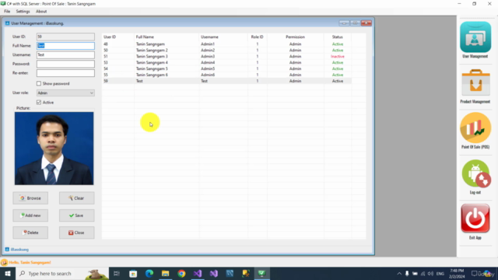Click the Permission column header
The height and width of the screenshot is (280, 498).
[x=295, y=37]
